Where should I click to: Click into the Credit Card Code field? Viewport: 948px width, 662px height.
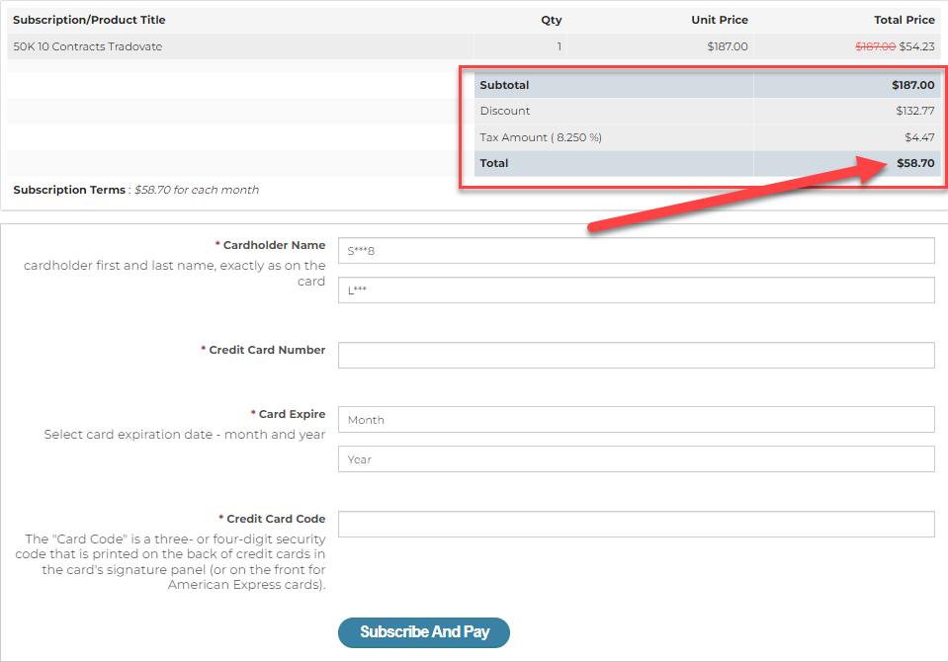pos(636,524)
